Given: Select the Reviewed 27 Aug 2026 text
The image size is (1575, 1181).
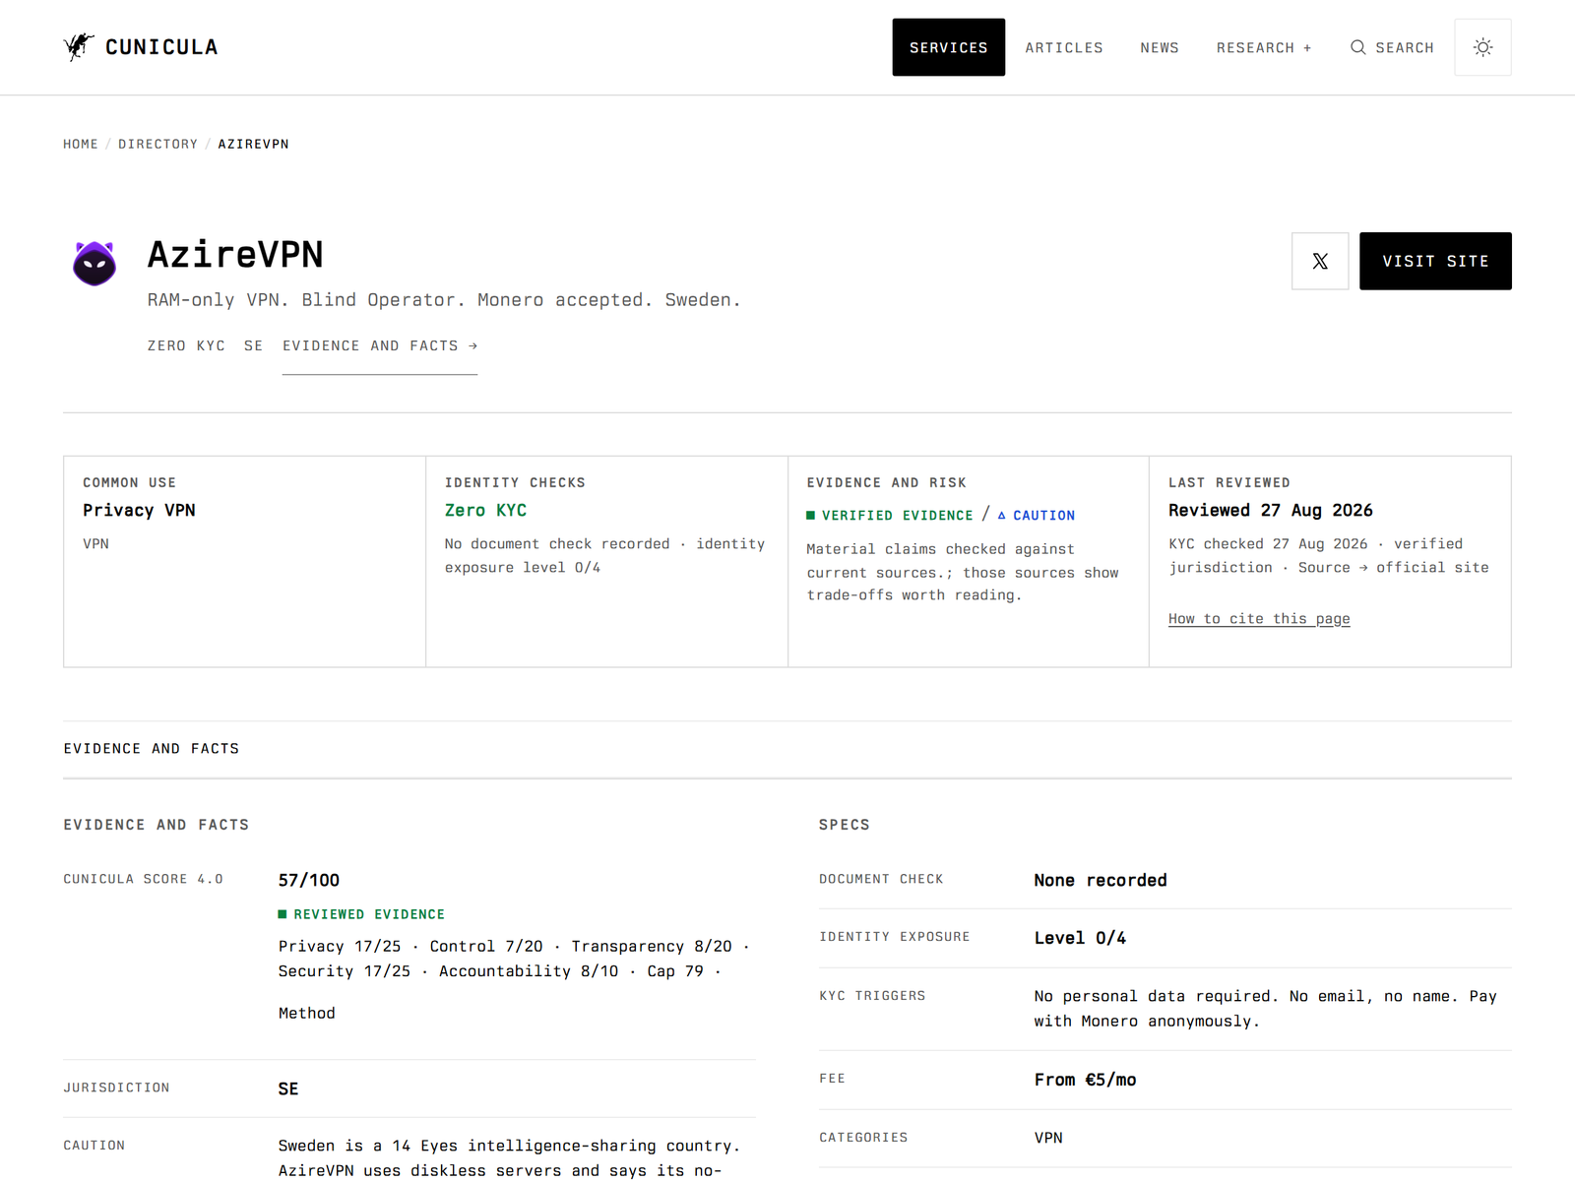Looking at the screenshot, I should tap(1270, 510).
